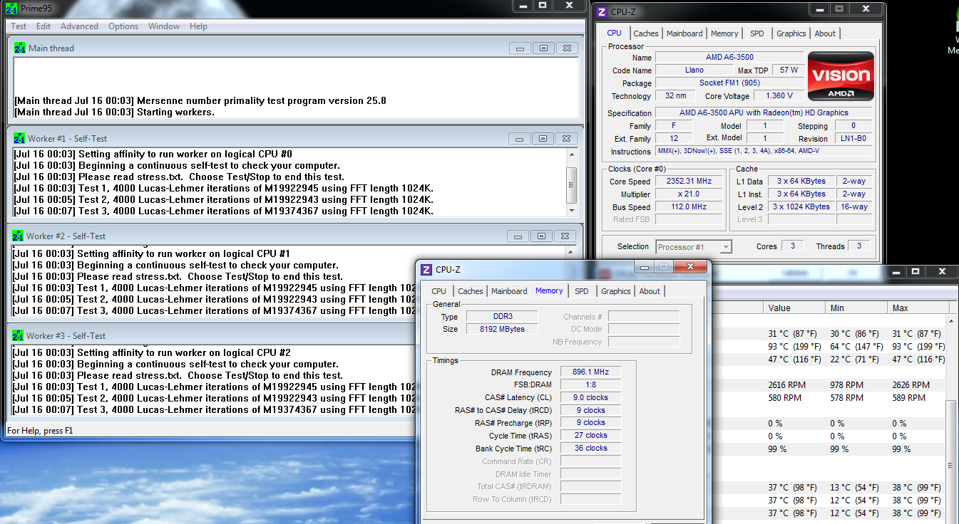Switch to SPD tab in front CPU-Z window
959x524 pixels.
pyautogui.click(x=582, y=291)
